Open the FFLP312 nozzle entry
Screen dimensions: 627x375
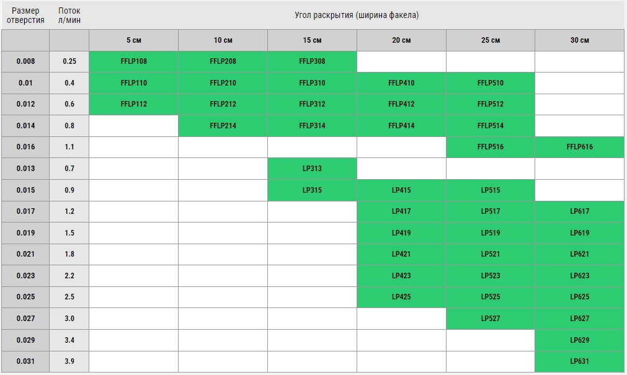312,104
